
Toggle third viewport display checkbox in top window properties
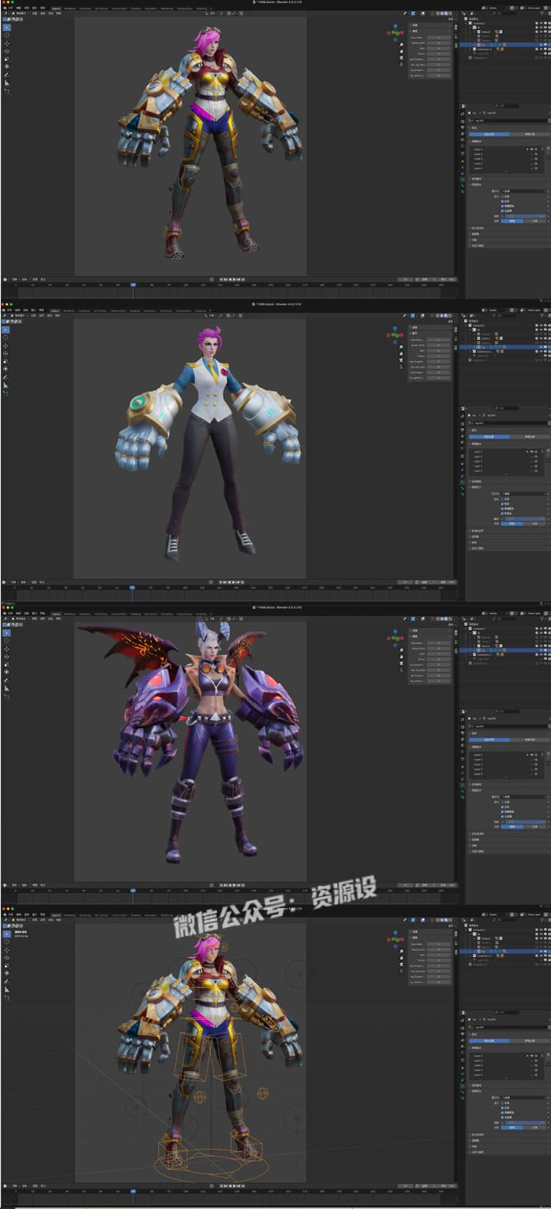pyautogui.click(x=502, y=206)
